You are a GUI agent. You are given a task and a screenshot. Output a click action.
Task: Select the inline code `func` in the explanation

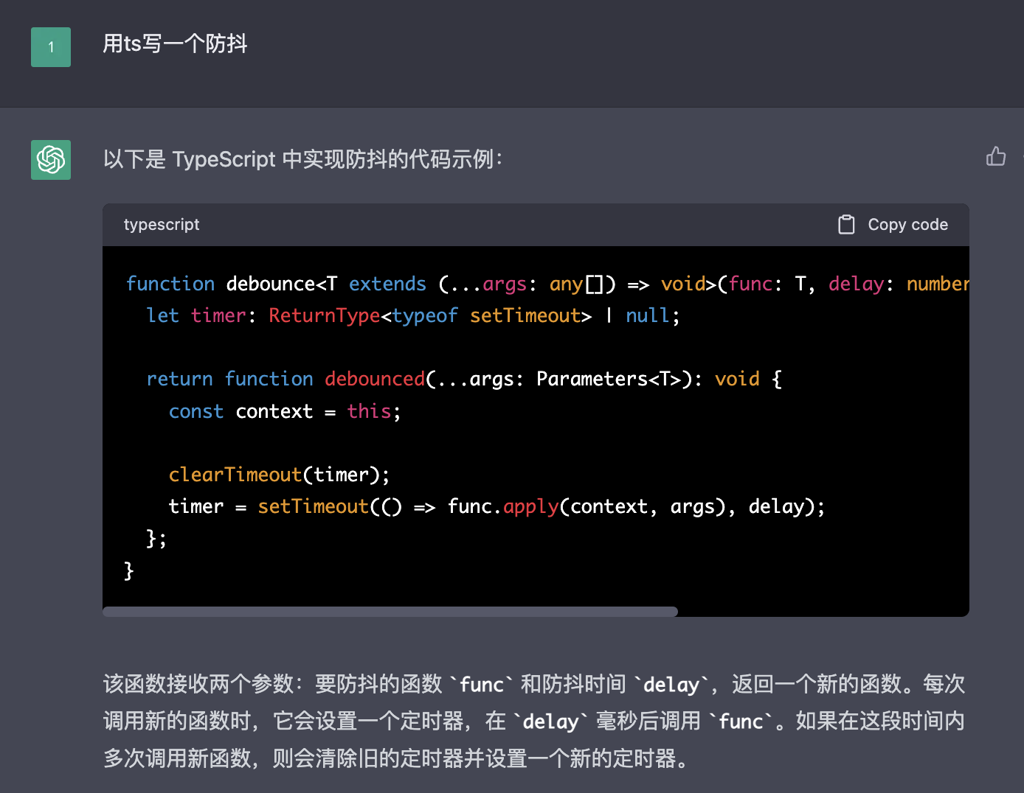(480, 684)
